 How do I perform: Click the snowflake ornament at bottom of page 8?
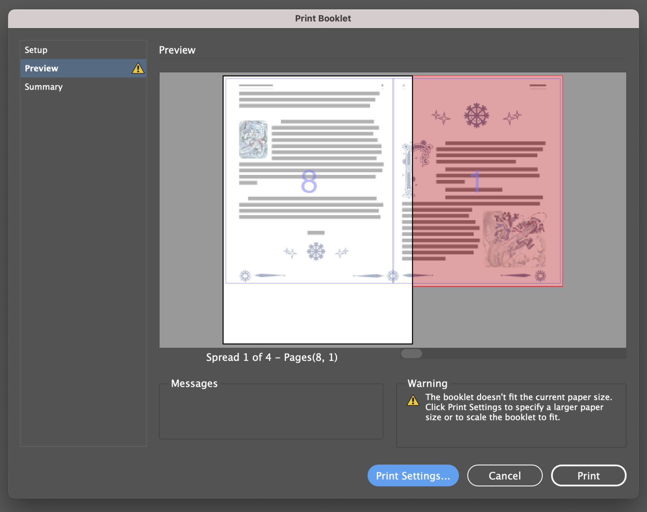(316, 251)
